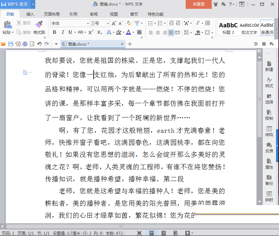The width and height of the screenshot is (279, 236).
Task: Switch to the 页面布局 tab
Action: point(52,14)
